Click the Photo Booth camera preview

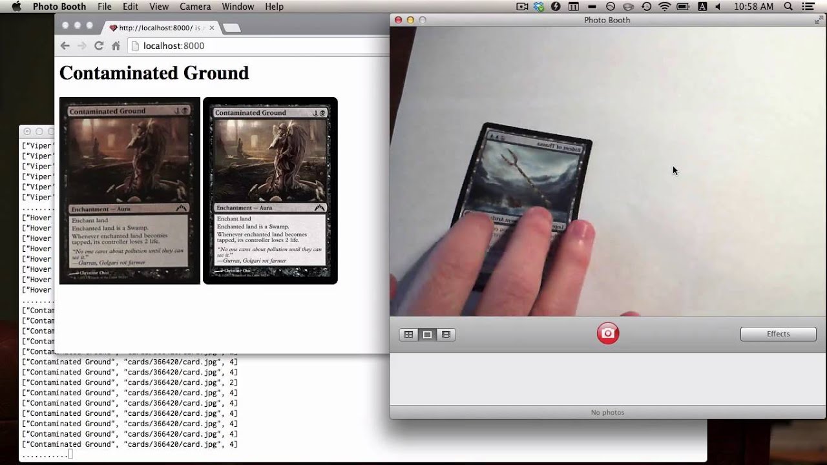click(x=607, y=171)
